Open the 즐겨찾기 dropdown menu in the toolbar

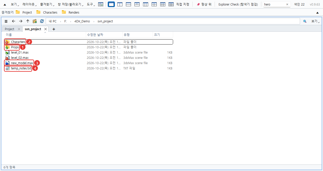[x=47, y=4]
